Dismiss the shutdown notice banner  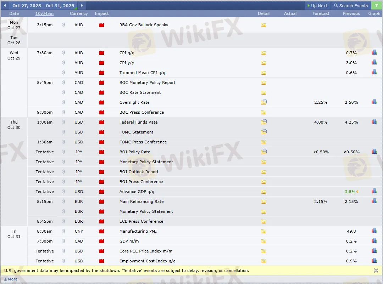376,271
